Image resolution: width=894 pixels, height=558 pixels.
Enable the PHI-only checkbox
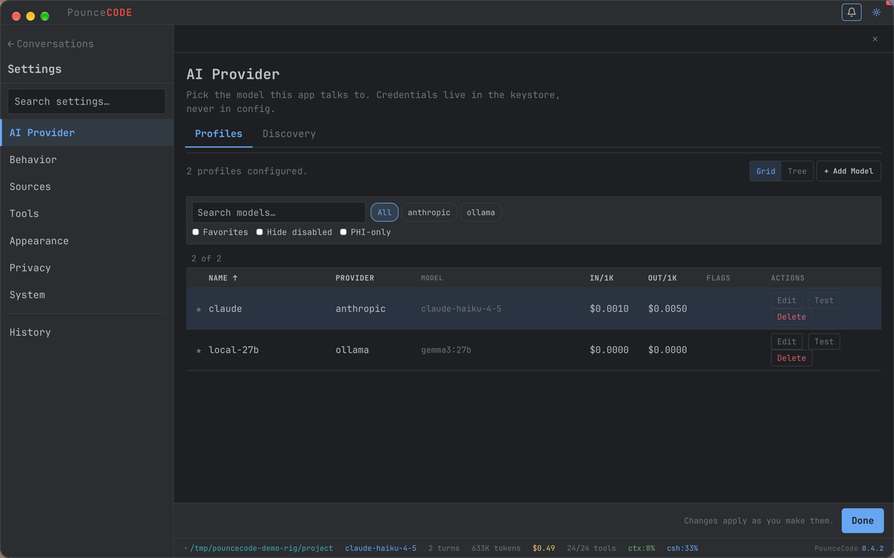pos(343,232)
